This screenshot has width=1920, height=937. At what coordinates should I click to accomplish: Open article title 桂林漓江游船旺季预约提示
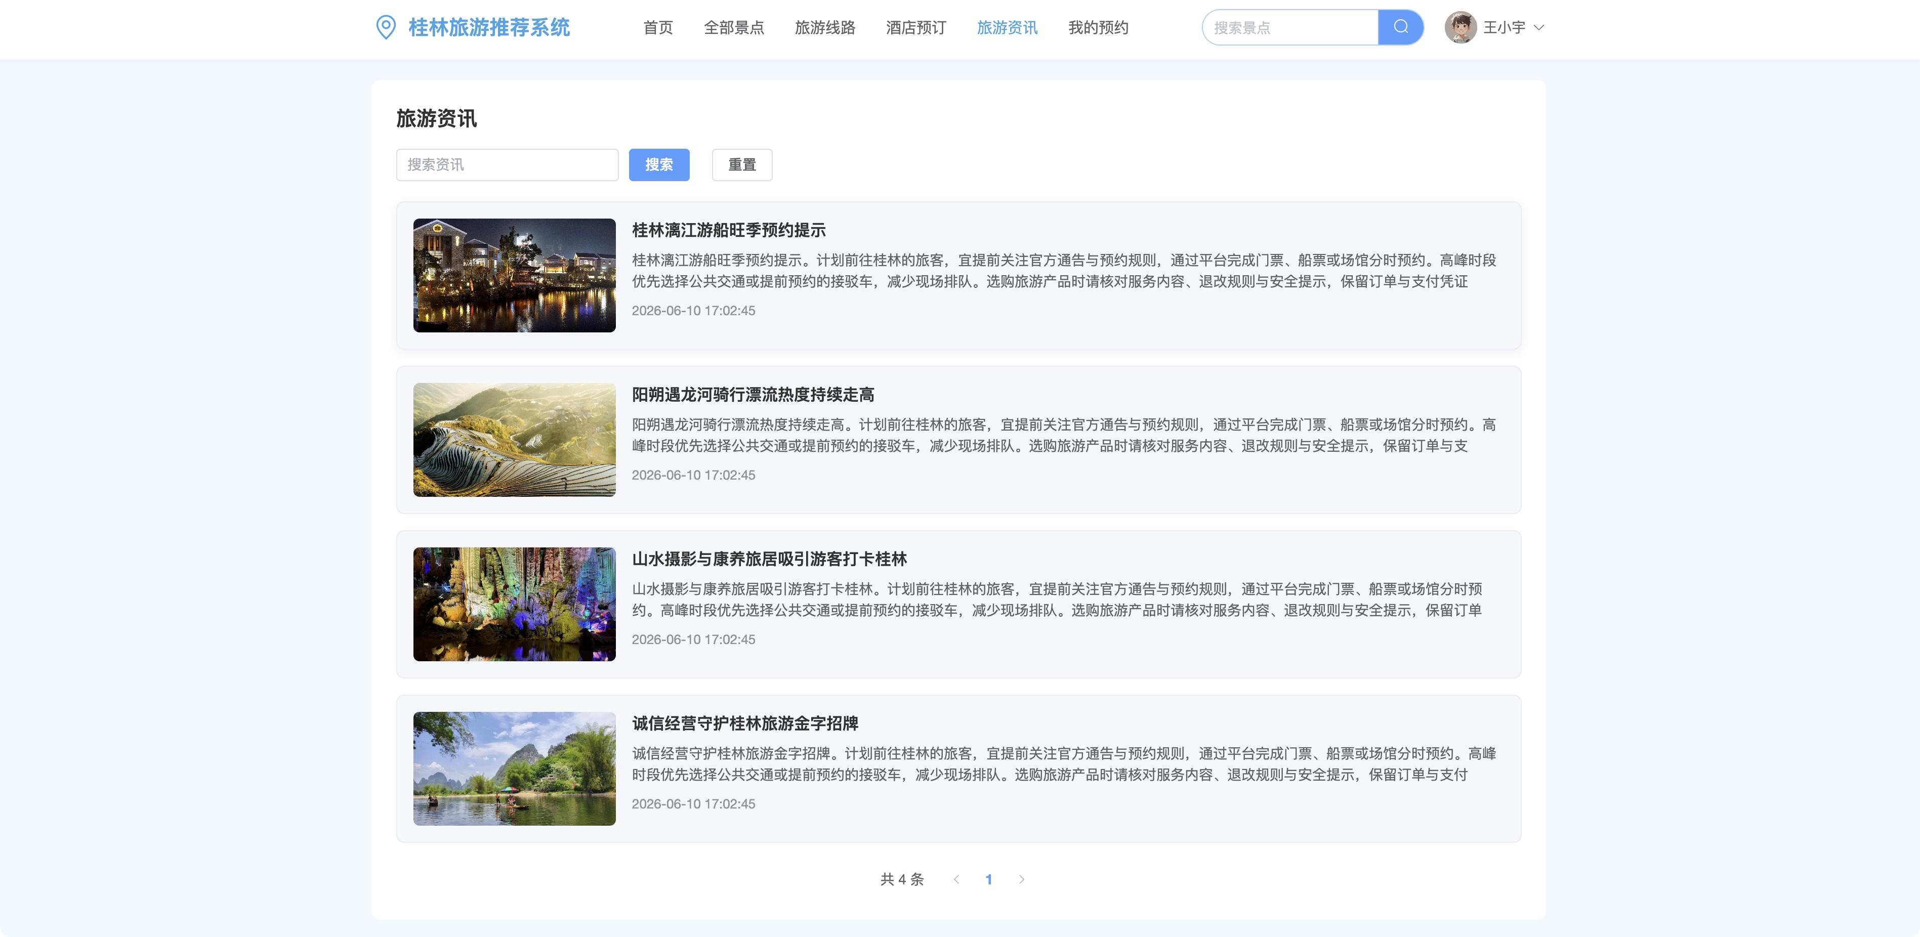(728, 230)
